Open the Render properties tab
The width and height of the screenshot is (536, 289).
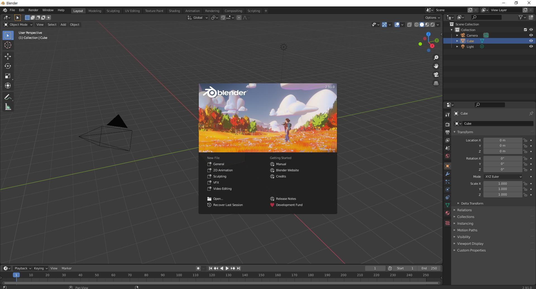coord(448,124)
